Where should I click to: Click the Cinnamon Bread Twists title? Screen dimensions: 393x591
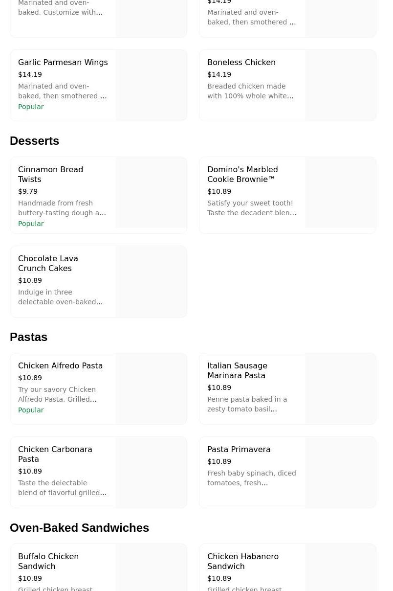tap(51, 174)
